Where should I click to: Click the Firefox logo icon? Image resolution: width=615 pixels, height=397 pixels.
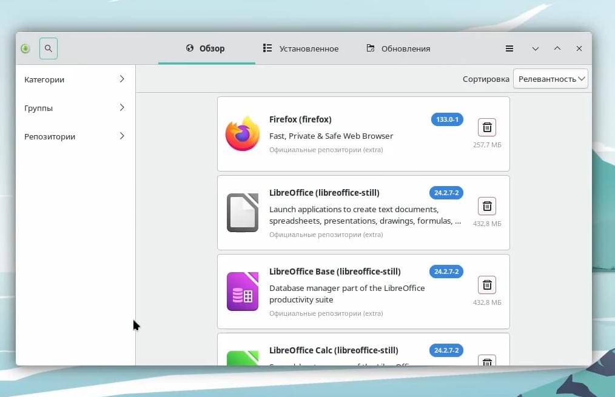(243, 133)
